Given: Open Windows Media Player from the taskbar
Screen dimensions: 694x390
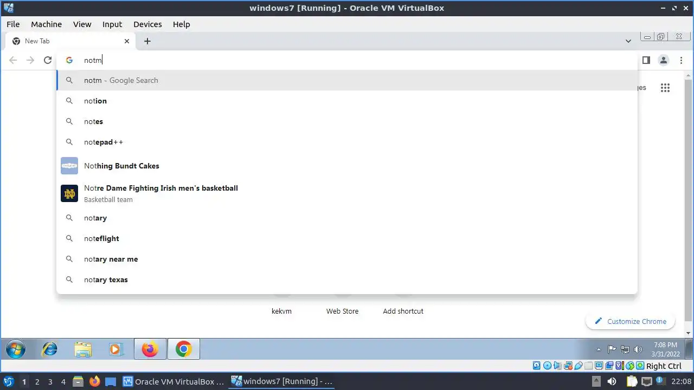Looking at the screenshot, I should (116, 349).
